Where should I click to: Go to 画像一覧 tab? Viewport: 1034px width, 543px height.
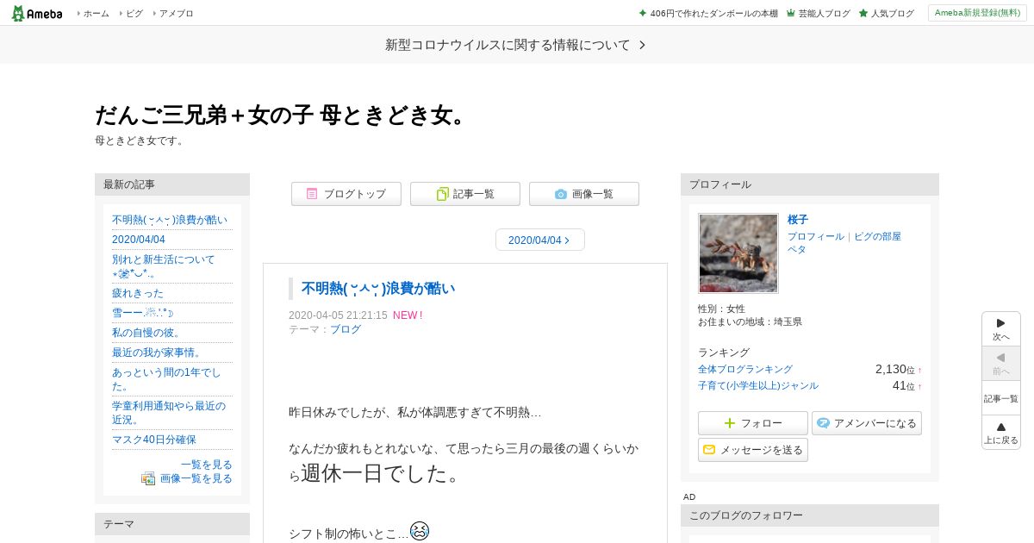[x=584, y=194]
